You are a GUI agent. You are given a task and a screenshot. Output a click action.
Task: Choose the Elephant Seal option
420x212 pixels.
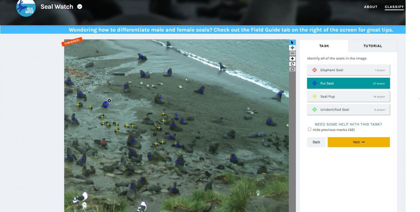pos(348,70)
